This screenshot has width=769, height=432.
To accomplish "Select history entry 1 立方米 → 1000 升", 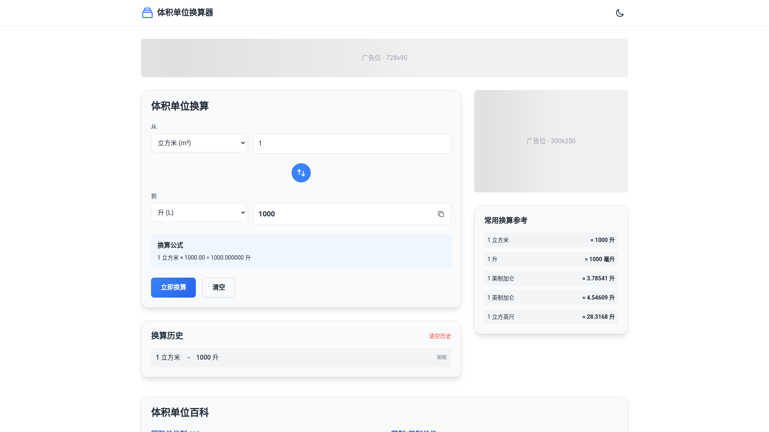I will [x=301, y=358].
